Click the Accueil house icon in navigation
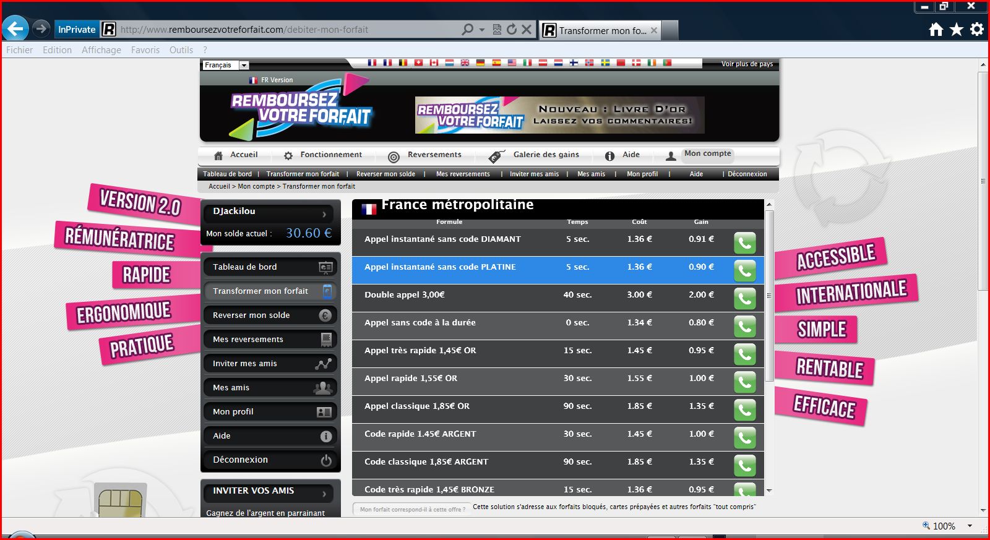Viewport: 990px width, 540px height. (x=218, y=156)
